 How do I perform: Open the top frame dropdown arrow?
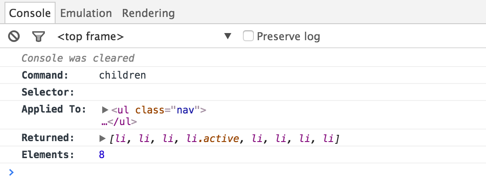pos(228,36)
